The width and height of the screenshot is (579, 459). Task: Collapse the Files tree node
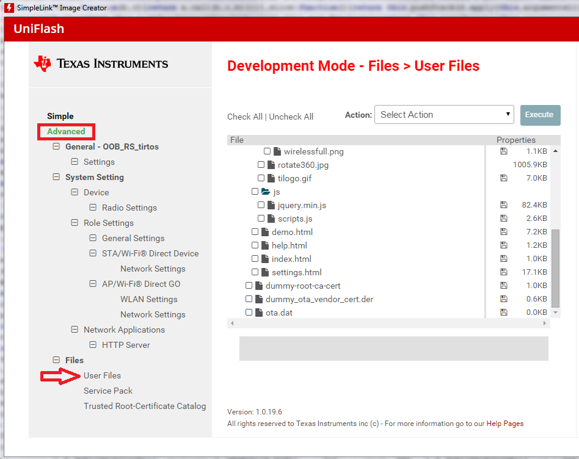(x=56, y=360)
